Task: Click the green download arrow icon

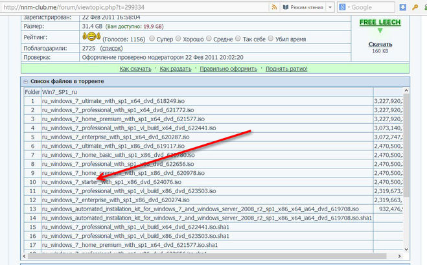Action: click(380, 30)
